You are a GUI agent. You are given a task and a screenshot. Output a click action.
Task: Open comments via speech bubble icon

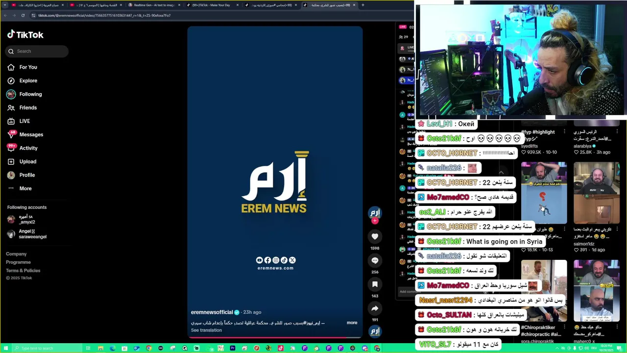tap(375, 260)
